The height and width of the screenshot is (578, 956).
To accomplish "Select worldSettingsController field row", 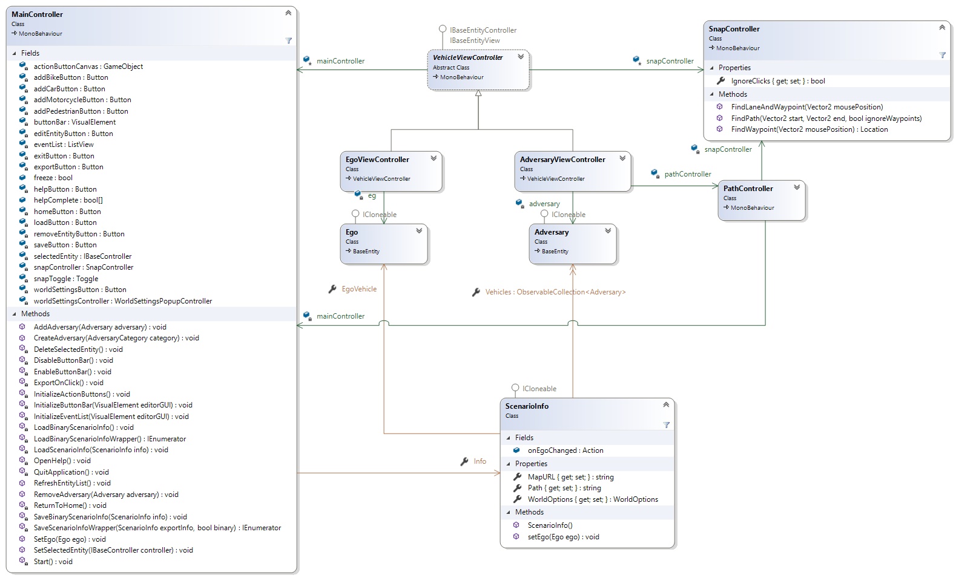I will point(123,301).
